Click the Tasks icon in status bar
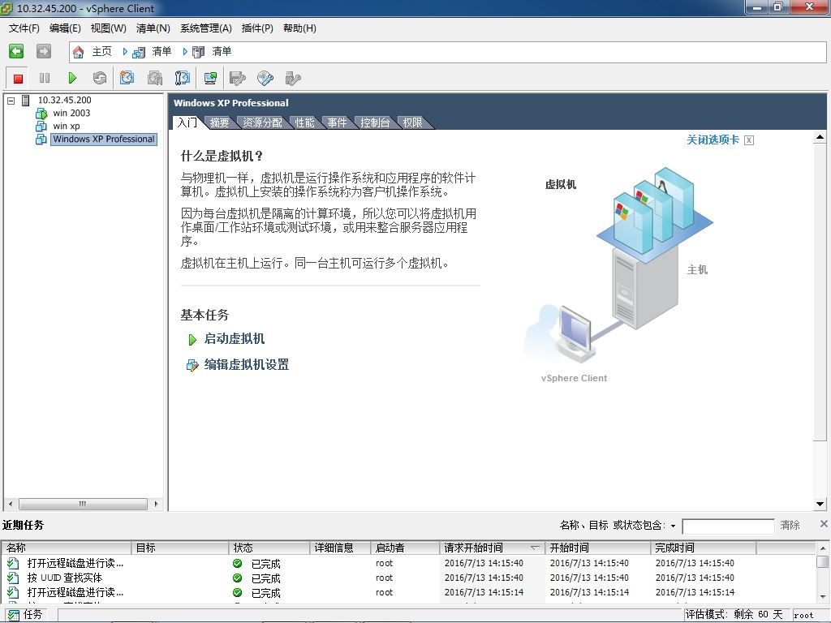The width and height of the screenshot is (831, 623). 12,615
